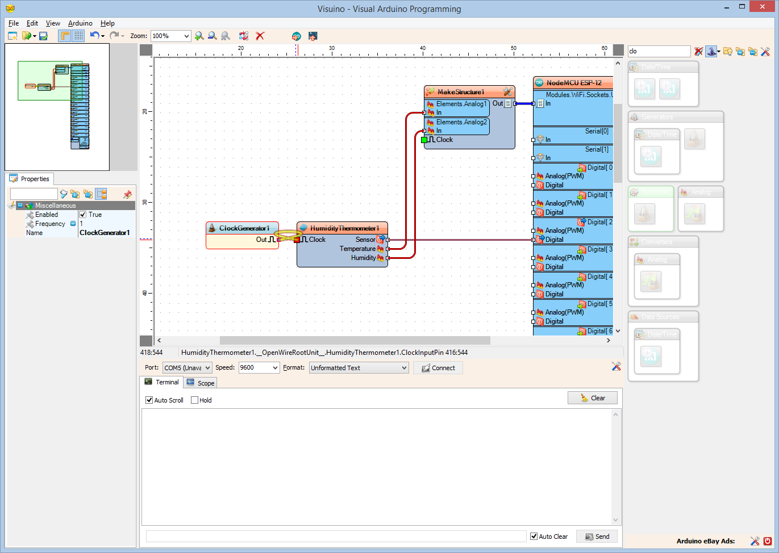Click the Save project icon
779x553 pixels.
(x=43, y=36)
